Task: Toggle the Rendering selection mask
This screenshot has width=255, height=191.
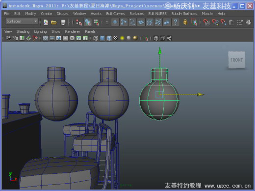Action: tap(167, 22)
